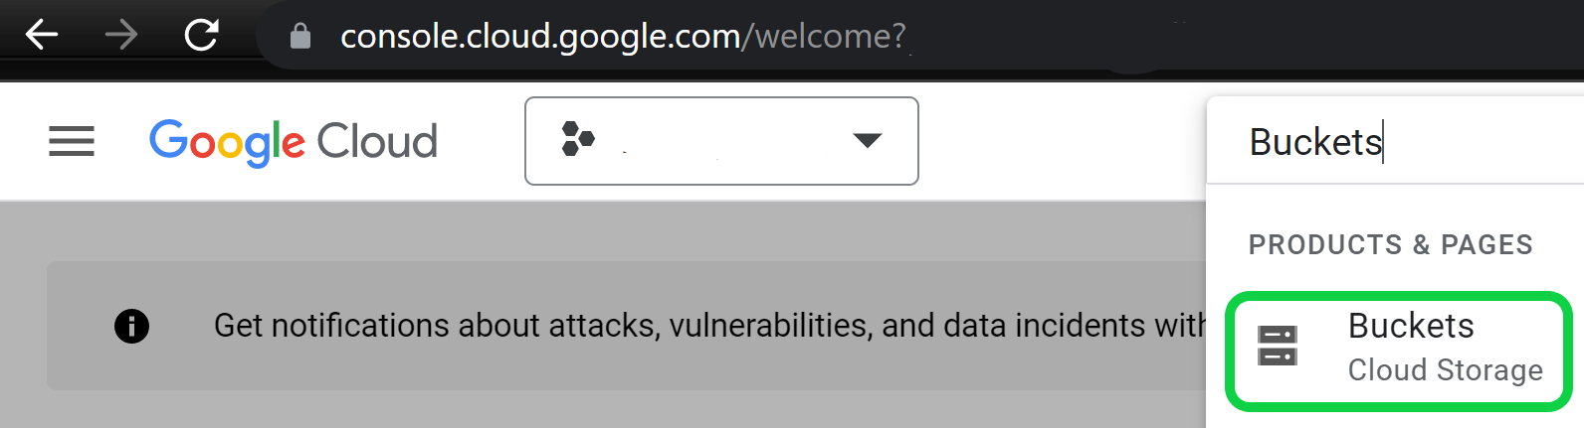Expand the project selector dropdown arrow
This screenshot has height=428, width=1584.
tap(868, 141)
